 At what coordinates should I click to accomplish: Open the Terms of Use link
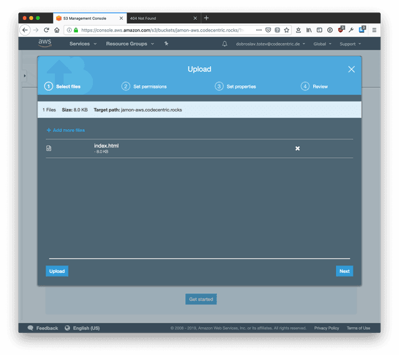click(358, 328)
